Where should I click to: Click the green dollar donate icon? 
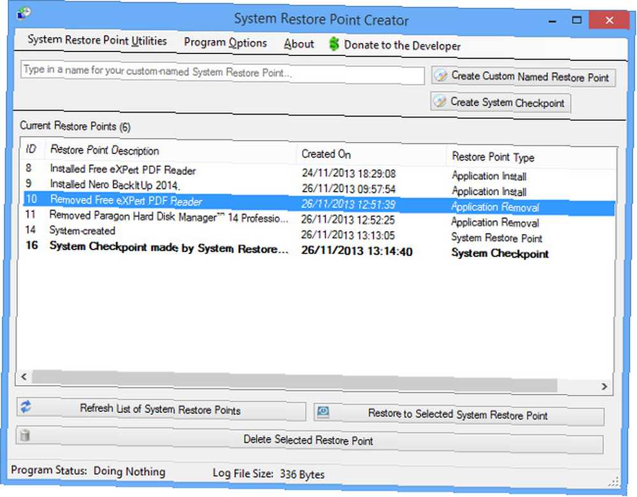coord(334,44)
